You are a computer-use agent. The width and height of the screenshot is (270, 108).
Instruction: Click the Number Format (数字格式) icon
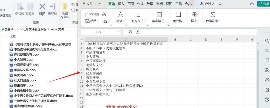click(x=159, y=15)
